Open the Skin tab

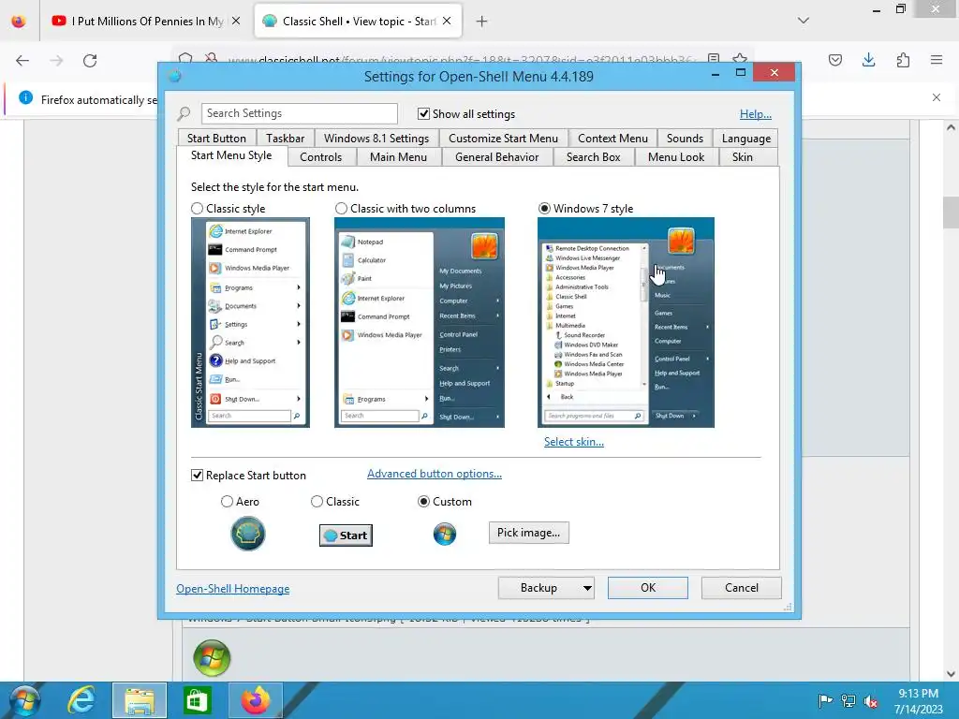[x=743, y=157]
